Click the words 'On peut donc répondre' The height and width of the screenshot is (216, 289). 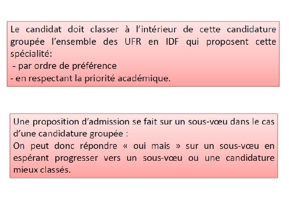click(65, 146)
